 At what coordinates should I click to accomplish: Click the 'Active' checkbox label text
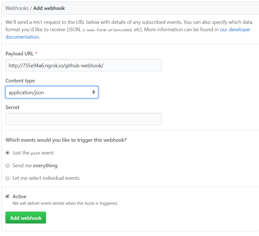tap(20, 196)
